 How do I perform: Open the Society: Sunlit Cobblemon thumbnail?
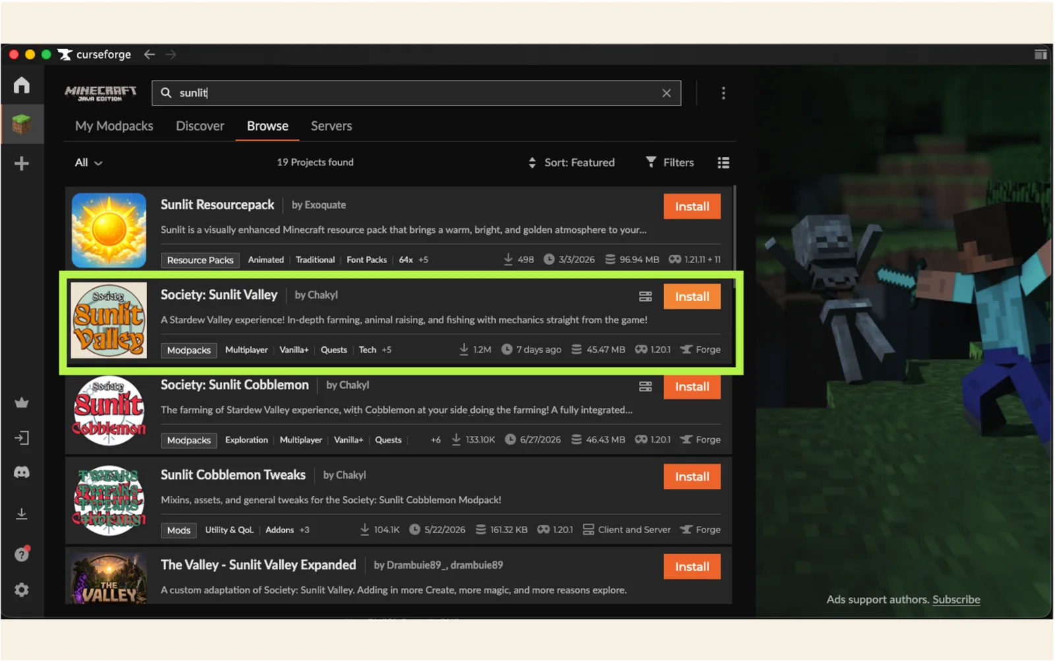109,410
